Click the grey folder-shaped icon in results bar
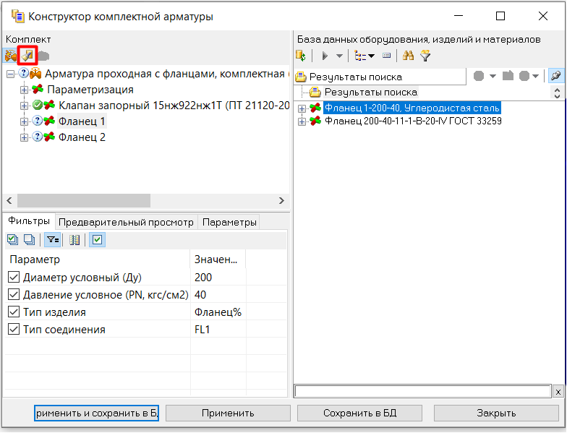The height and width of the screenshot is (433, 567). tap(508, 76)
